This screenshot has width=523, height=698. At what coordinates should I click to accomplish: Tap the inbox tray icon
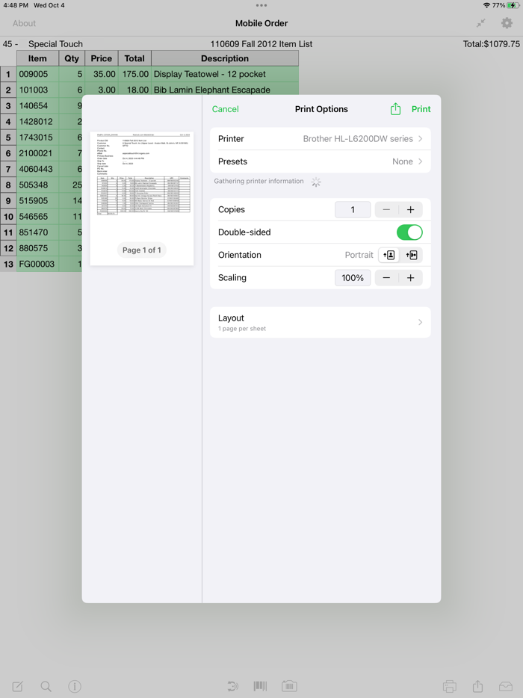[x=506, y=686]
